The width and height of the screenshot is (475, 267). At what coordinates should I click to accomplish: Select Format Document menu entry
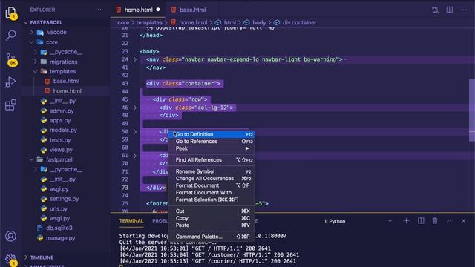[x=212, y=185]
